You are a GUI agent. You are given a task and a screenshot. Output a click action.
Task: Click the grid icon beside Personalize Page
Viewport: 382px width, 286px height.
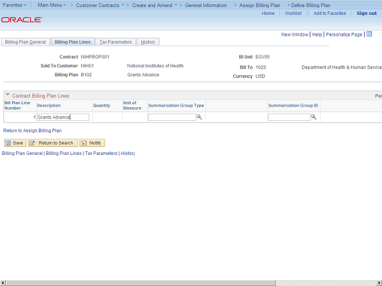click(x=369, y=35)
